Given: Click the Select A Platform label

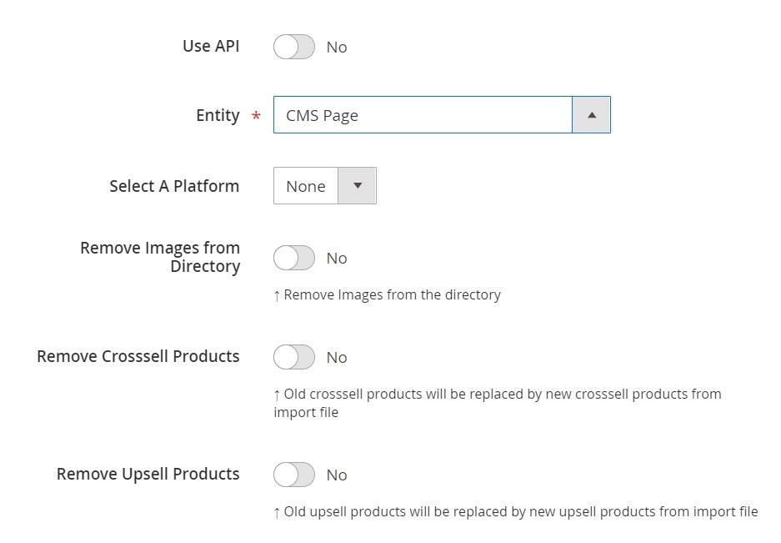Looking at the screenshot, I should coord(174,186).
